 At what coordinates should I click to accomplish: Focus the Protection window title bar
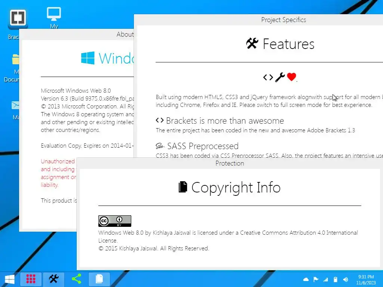(230, 163)
